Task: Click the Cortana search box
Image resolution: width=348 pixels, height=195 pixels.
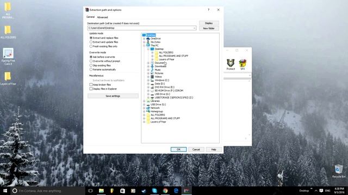Action: pos(48,191)
